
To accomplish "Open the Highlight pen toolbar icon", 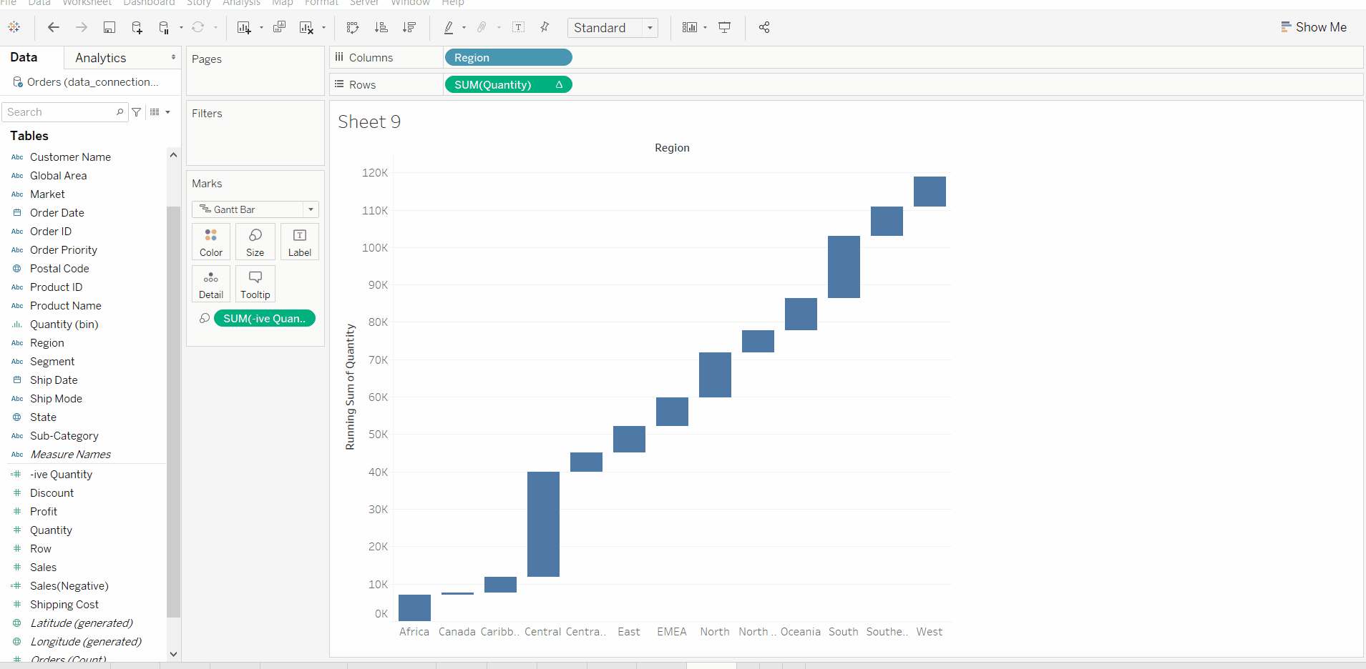I will (449, 27).
